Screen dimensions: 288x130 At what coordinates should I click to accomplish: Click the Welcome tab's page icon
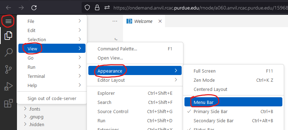click(x=129, y=21)
